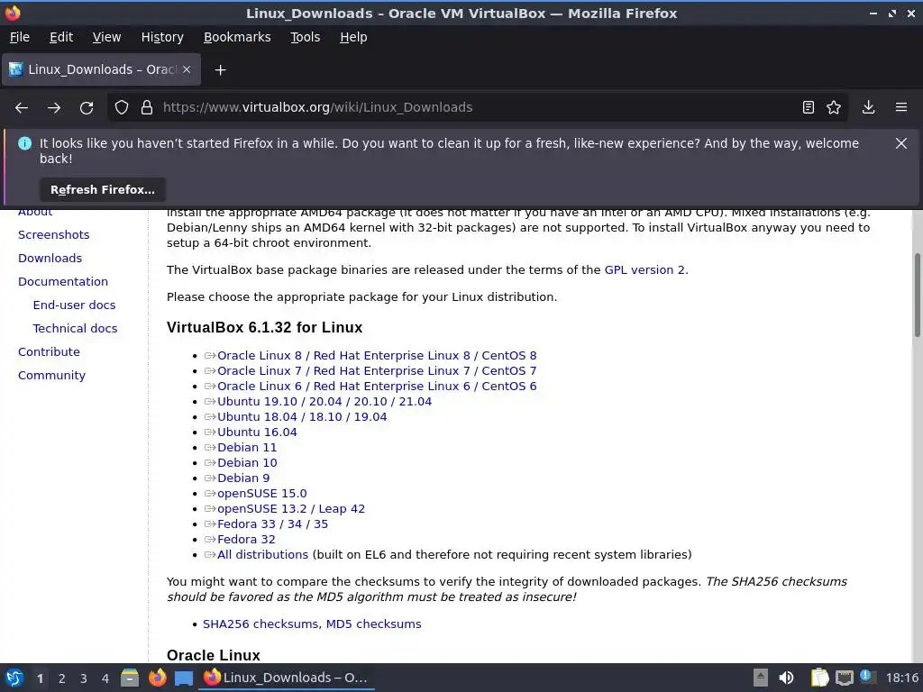The height and width of the screenshot is (692, 923).
Task: Open the All distributions download link
Action: click(x=262, y=554)
